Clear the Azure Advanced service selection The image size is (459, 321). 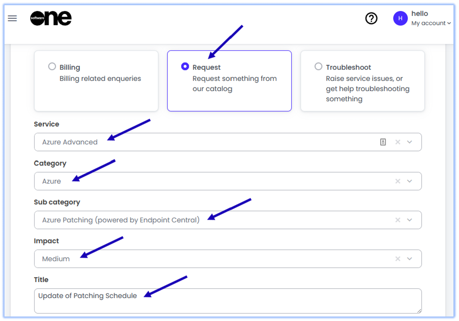[398, 142]
